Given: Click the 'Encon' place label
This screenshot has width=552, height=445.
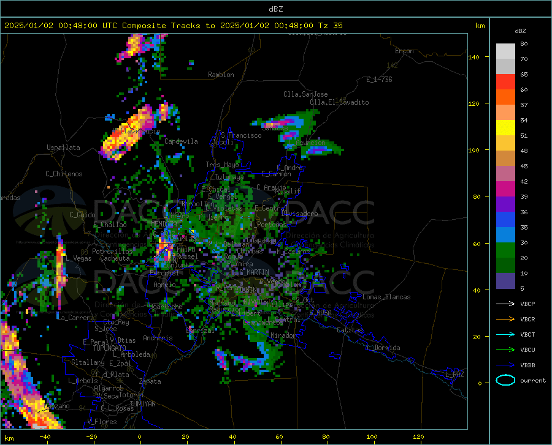Looking at the screenshot, I should pos(404,51).
